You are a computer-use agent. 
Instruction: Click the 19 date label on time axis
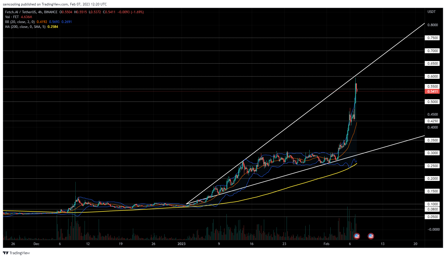point(121,244)
